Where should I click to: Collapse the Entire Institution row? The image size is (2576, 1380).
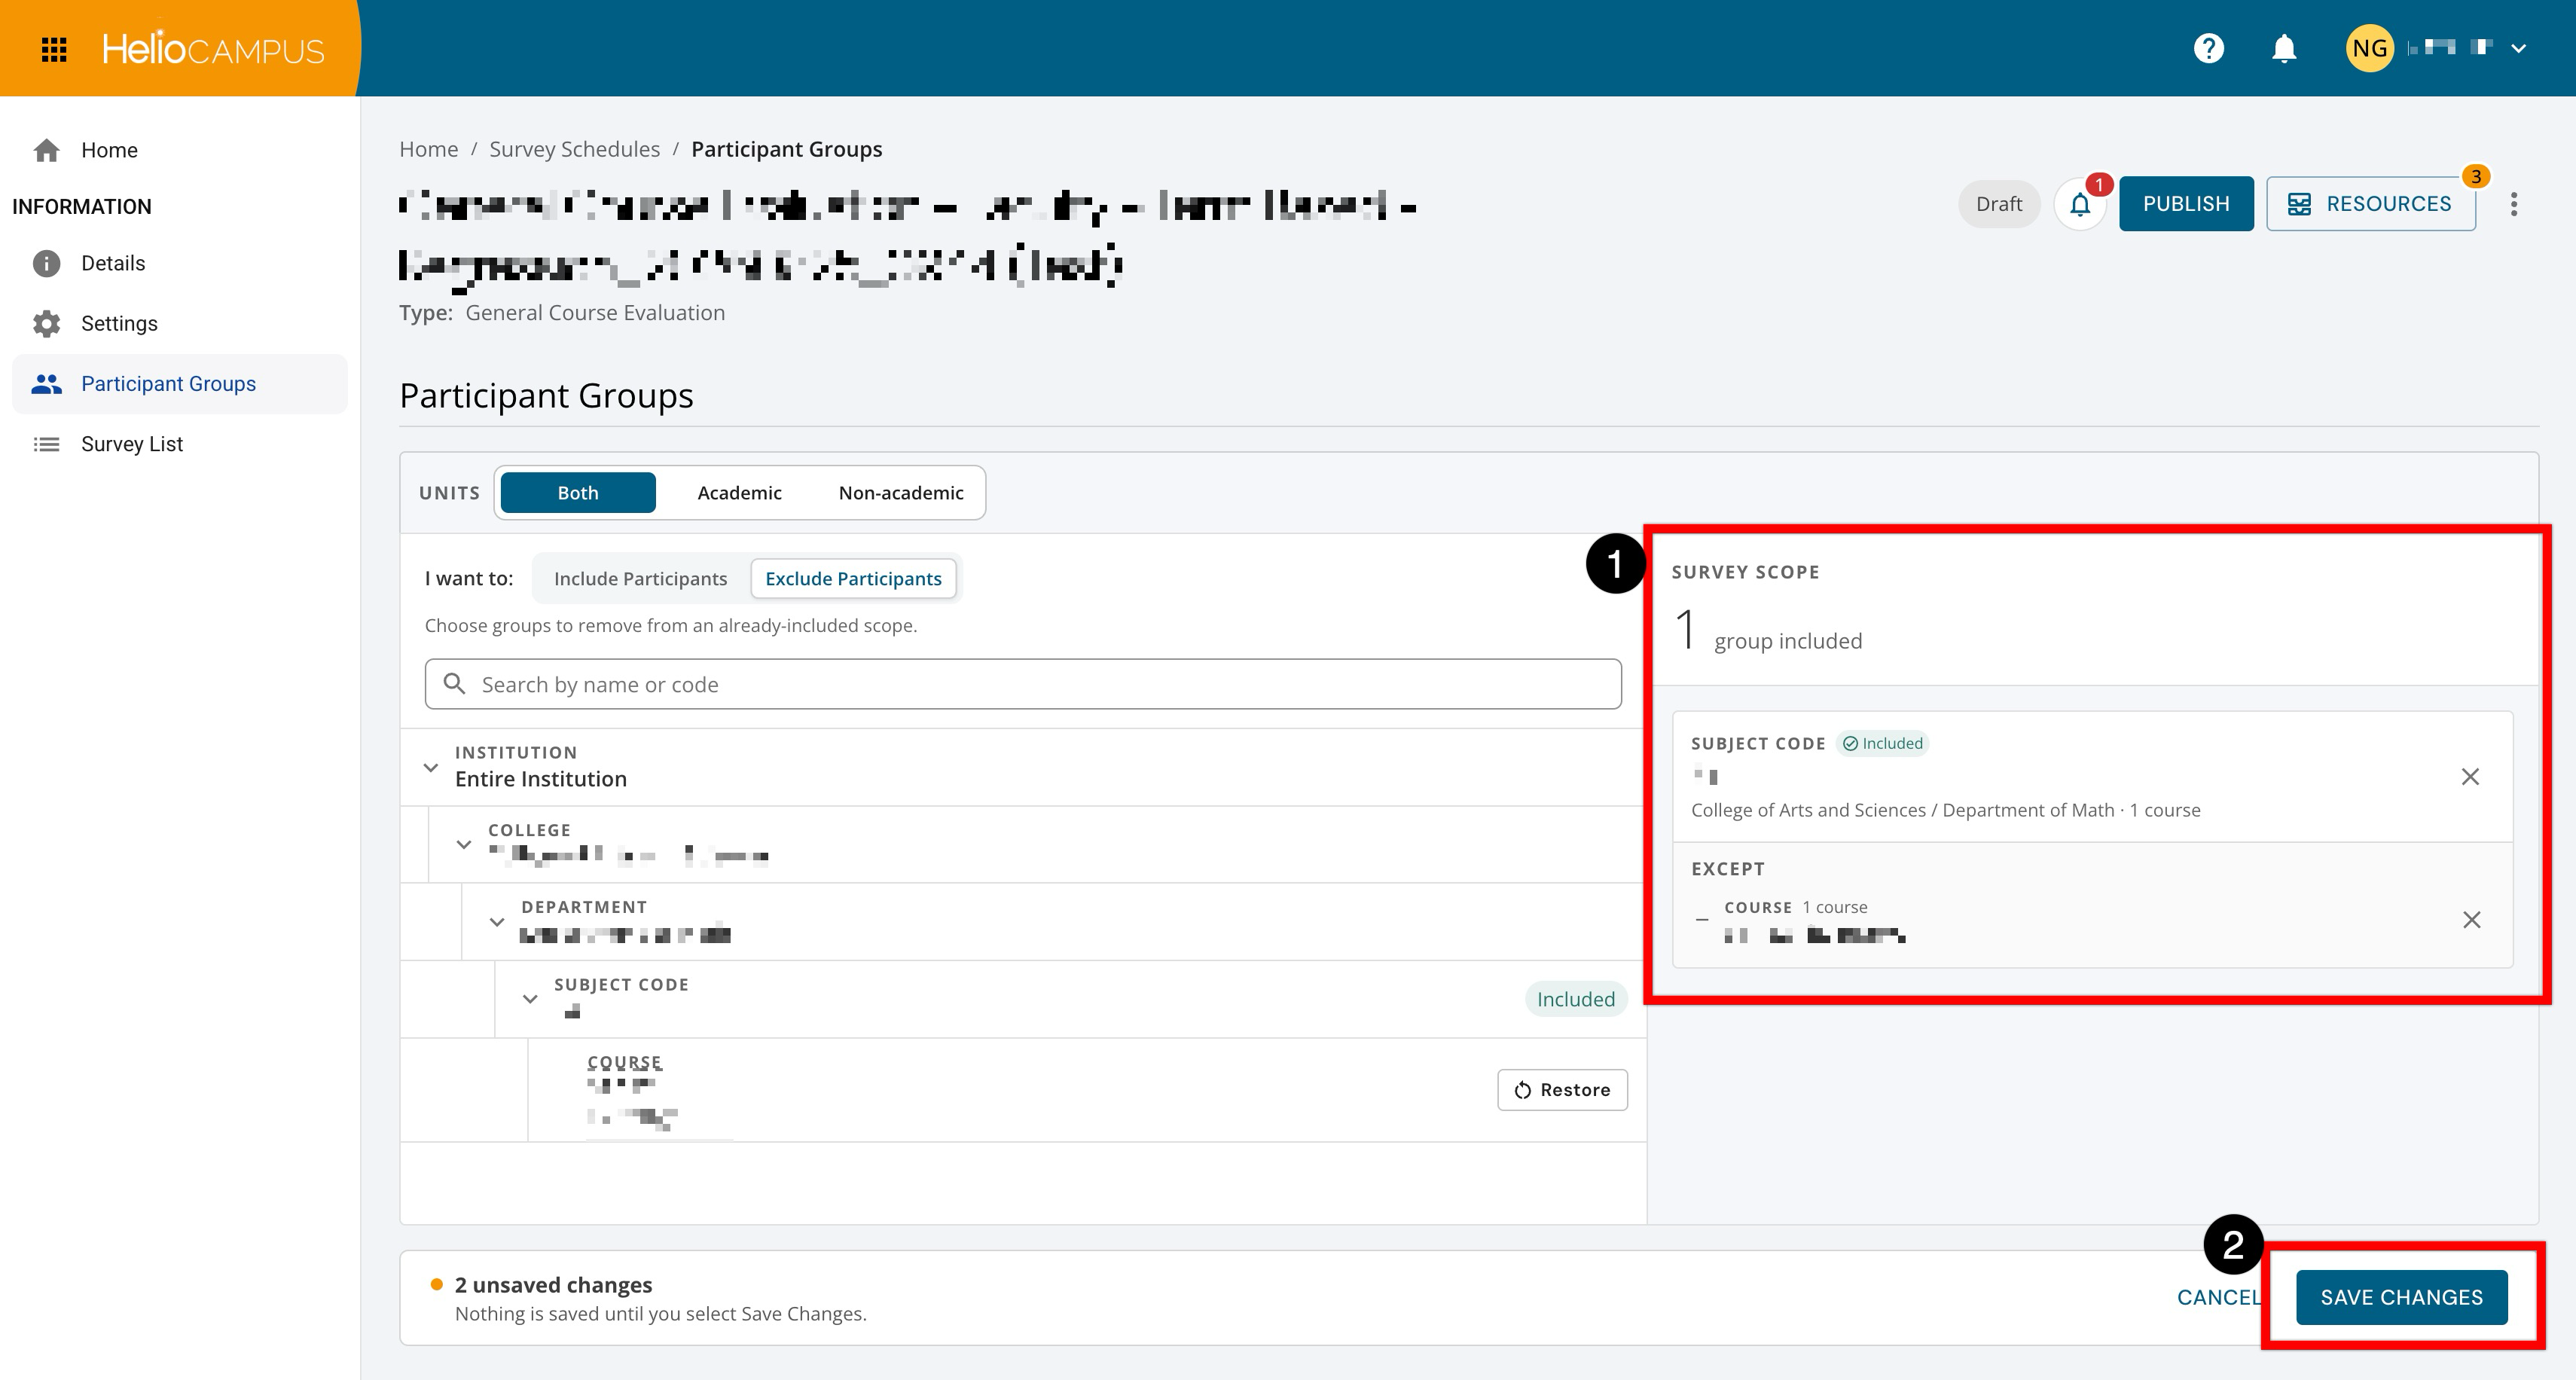(431, 768)
